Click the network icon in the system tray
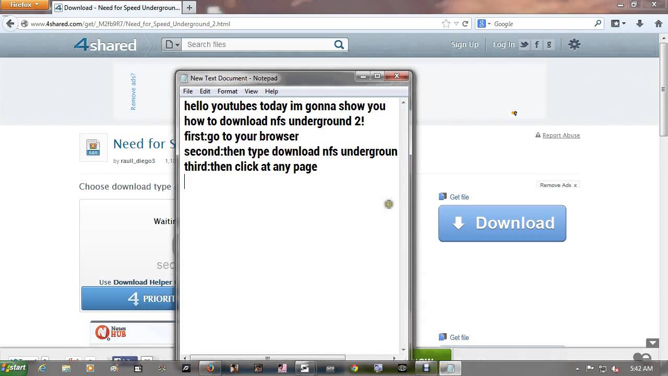Viewport: 668px width, 376px height. [x=602, y=369]
